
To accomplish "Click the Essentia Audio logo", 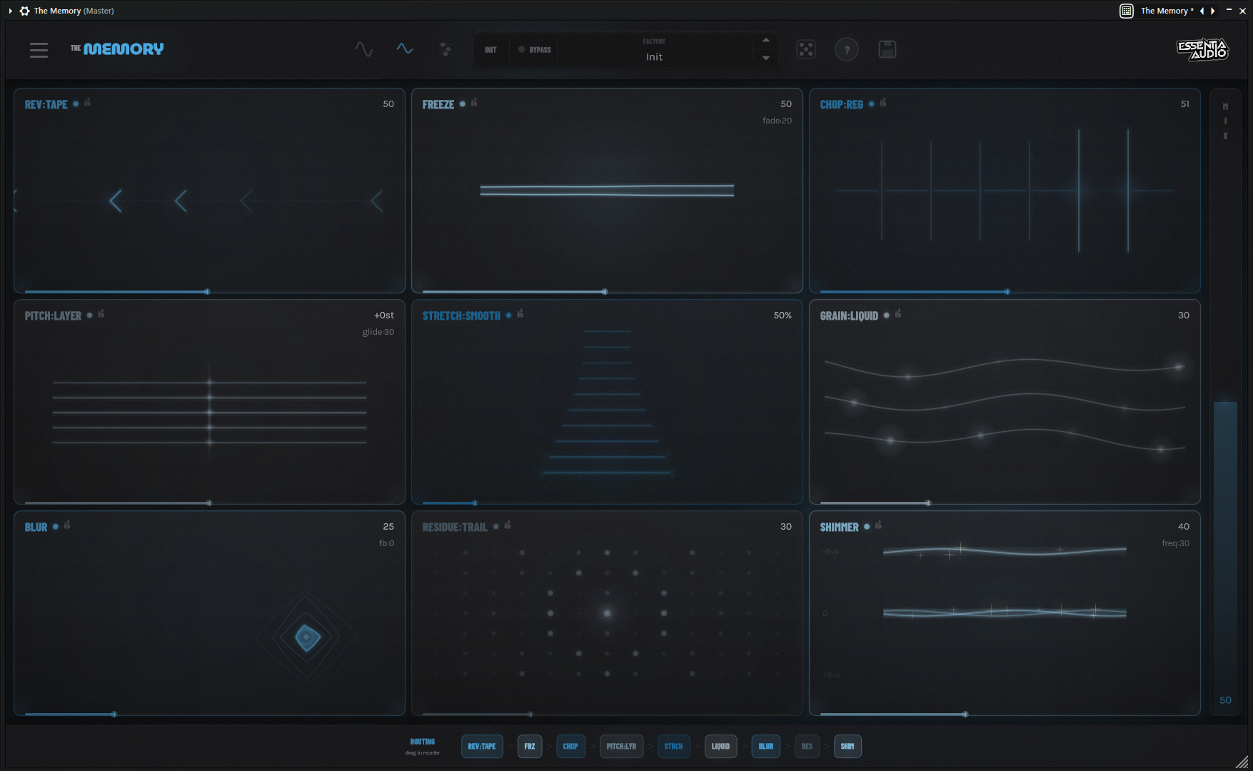I will [1203, 50].
